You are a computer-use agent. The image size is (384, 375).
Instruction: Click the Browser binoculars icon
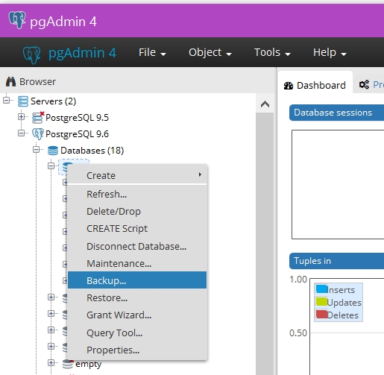(x=10, y=81)
